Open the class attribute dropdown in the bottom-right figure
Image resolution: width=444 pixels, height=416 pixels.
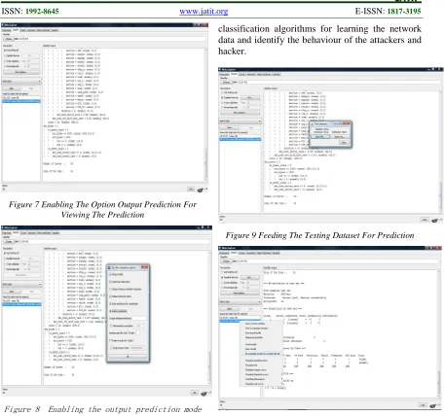tap(240, 301)
